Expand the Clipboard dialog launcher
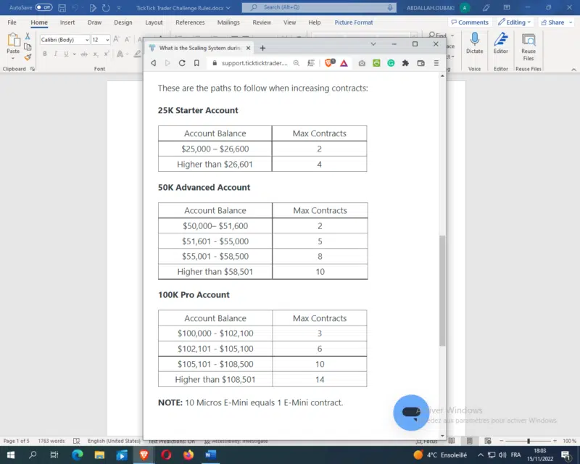 click(x=33, y=69)
